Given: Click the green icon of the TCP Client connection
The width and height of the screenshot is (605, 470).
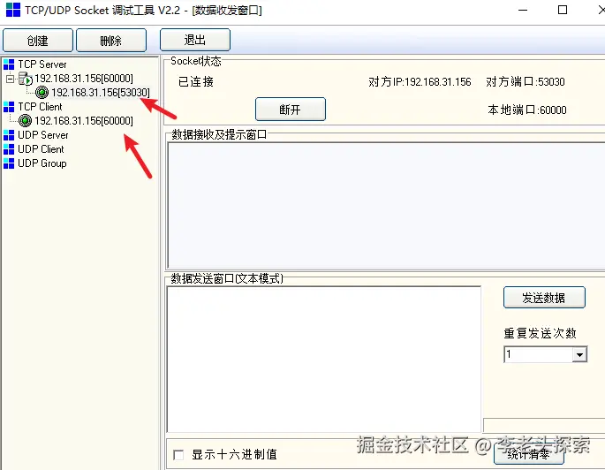Looking at the screenshot, I should [x=25, y=121].
